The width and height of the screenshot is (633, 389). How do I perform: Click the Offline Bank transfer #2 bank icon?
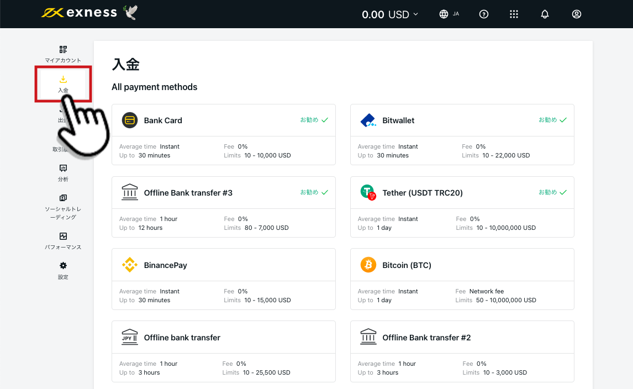pos(368,337)
